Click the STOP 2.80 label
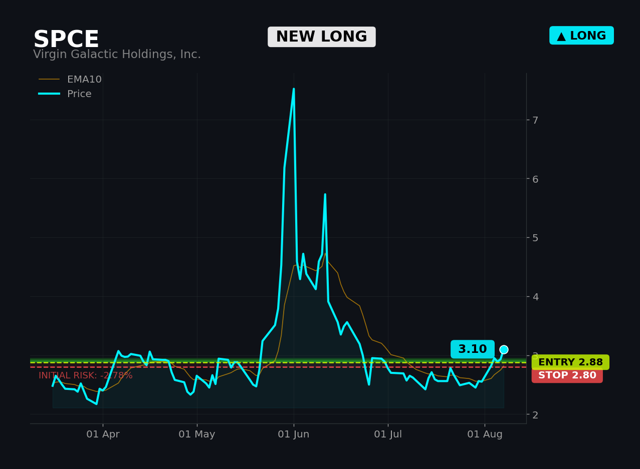The width and height of the screenshot is (640, 469). pos(567,375)
